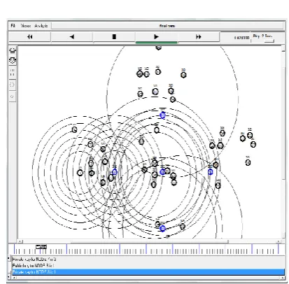Click the zoom-in tool on left toolbar
The image size is (289, 284).
click(x=13, y=50)
